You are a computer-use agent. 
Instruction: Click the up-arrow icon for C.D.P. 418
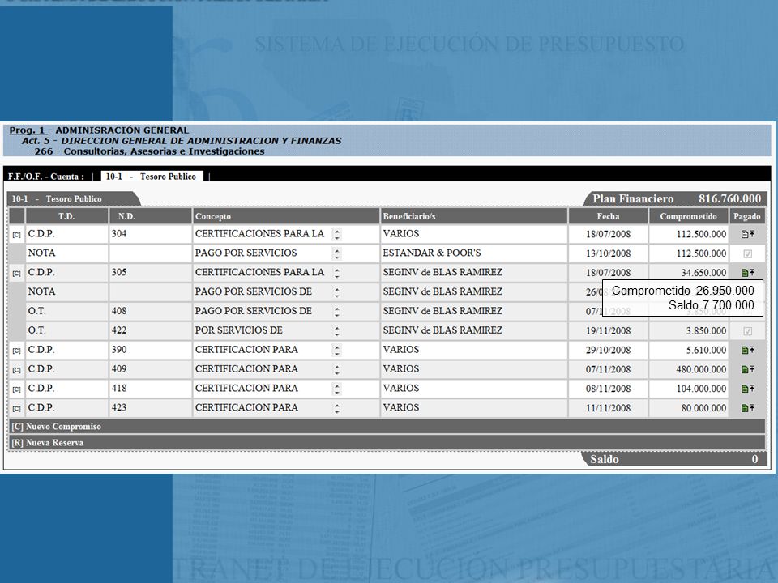point(752,388)
